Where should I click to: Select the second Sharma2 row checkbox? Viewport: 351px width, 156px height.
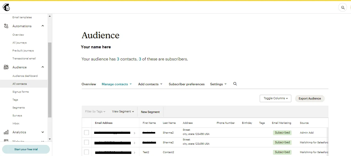point(86,142)
